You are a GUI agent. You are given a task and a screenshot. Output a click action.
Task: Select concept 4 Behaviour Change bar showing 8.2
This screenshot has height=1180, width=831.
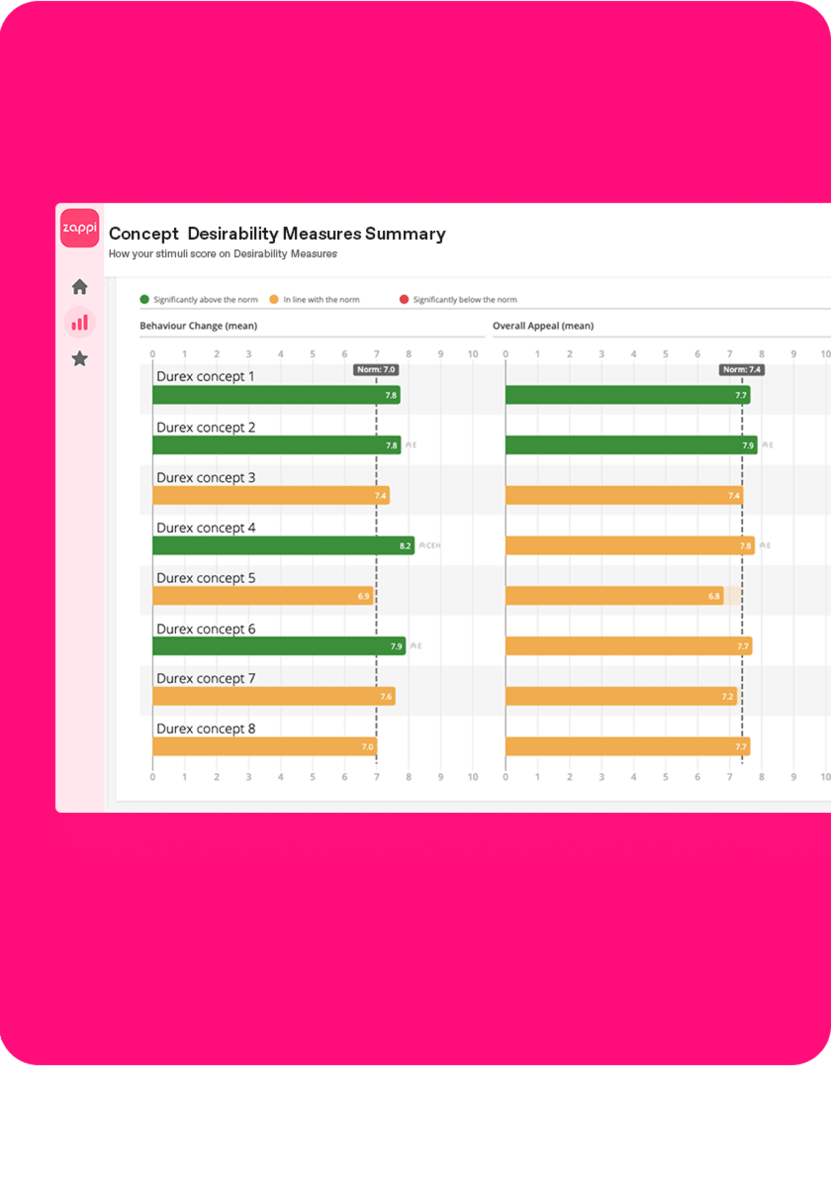coord(283,545)
